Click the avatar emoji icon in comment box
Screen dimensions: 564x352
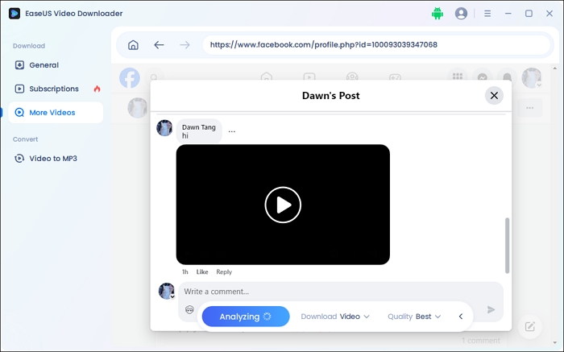(189, 309)
